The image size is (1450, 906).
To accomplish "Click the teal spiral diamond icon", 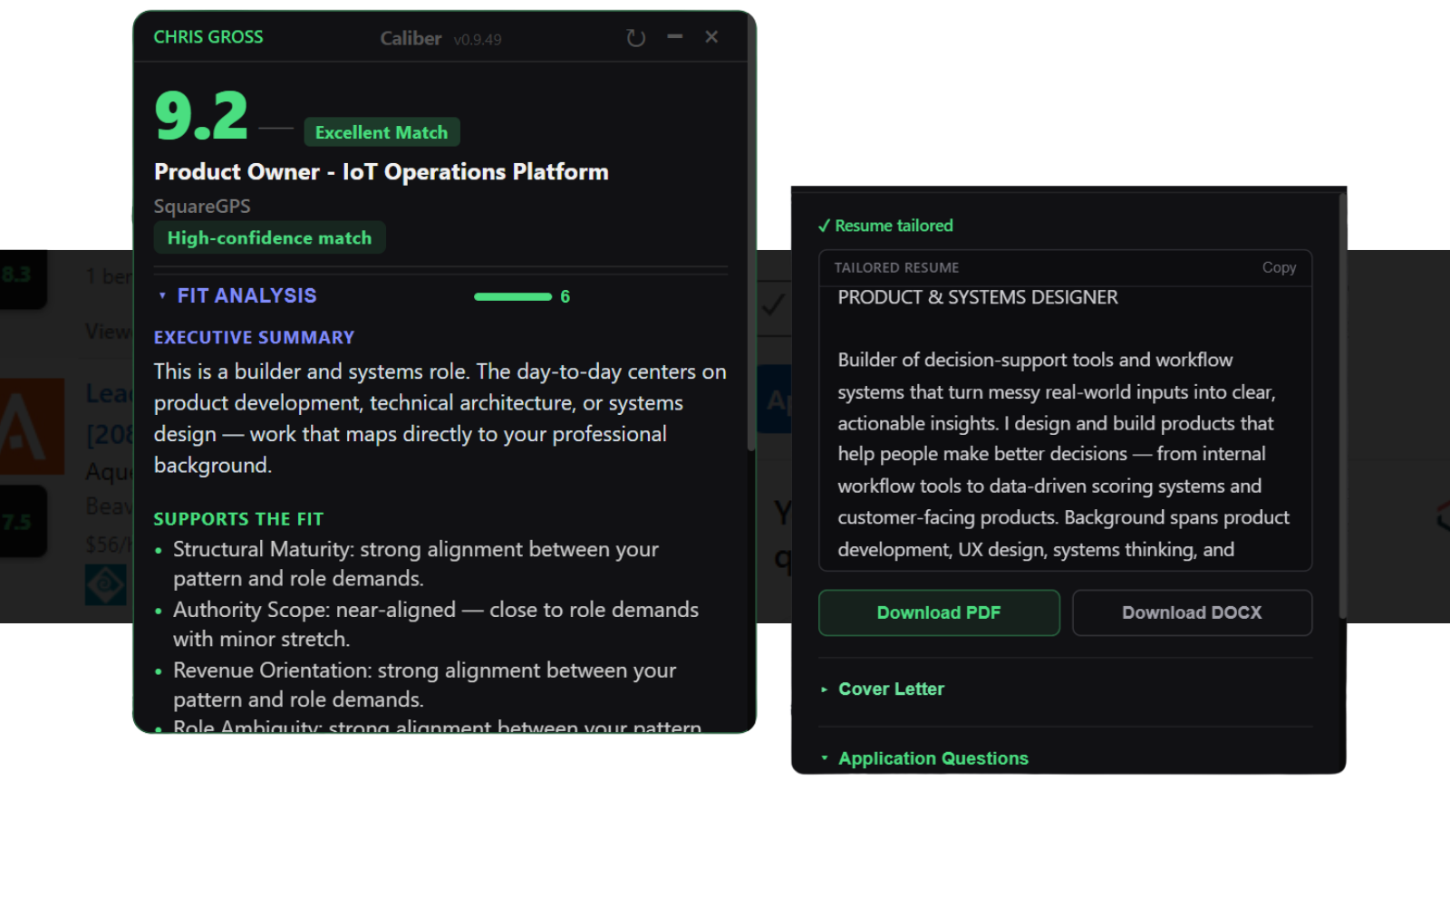I will (x=105, y=585).
